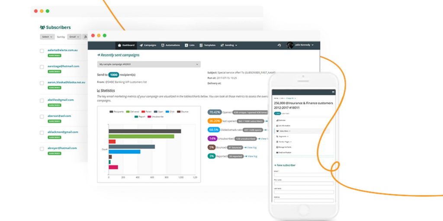Open the Sending menu in navbar
Screen dimensions: 443x221
(x=229, y=45)
